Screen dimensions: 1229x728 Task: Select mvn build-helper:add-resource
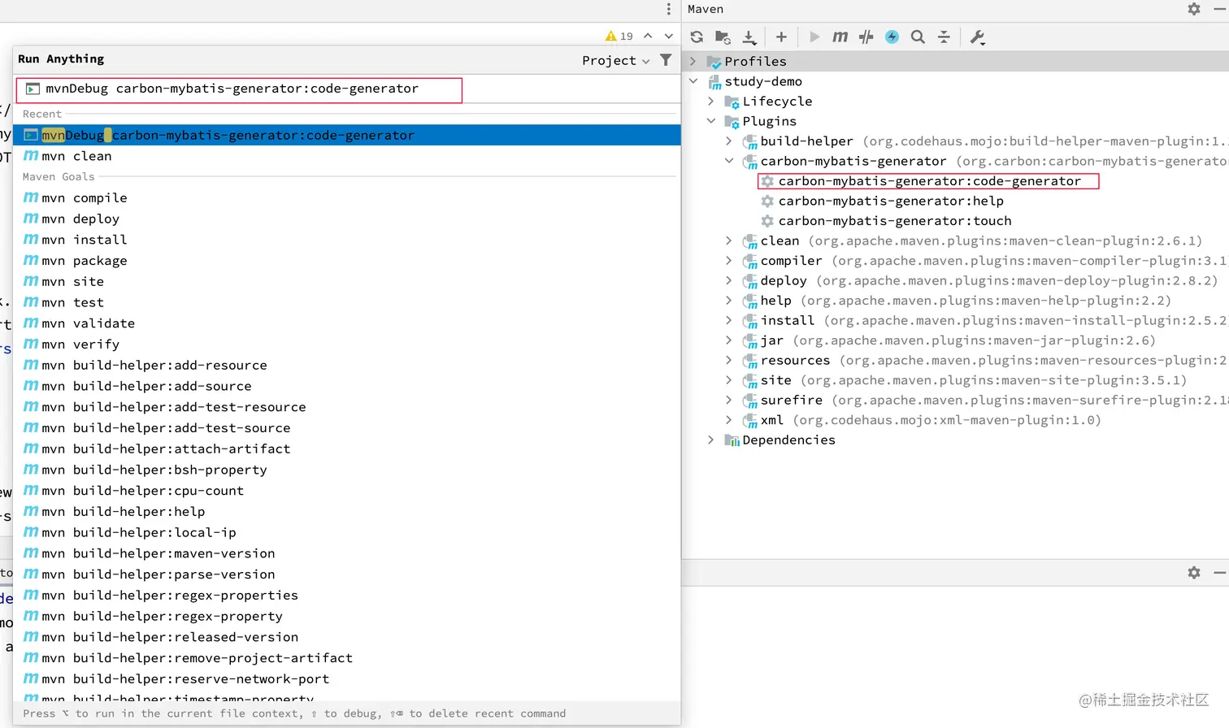(347, 365)
